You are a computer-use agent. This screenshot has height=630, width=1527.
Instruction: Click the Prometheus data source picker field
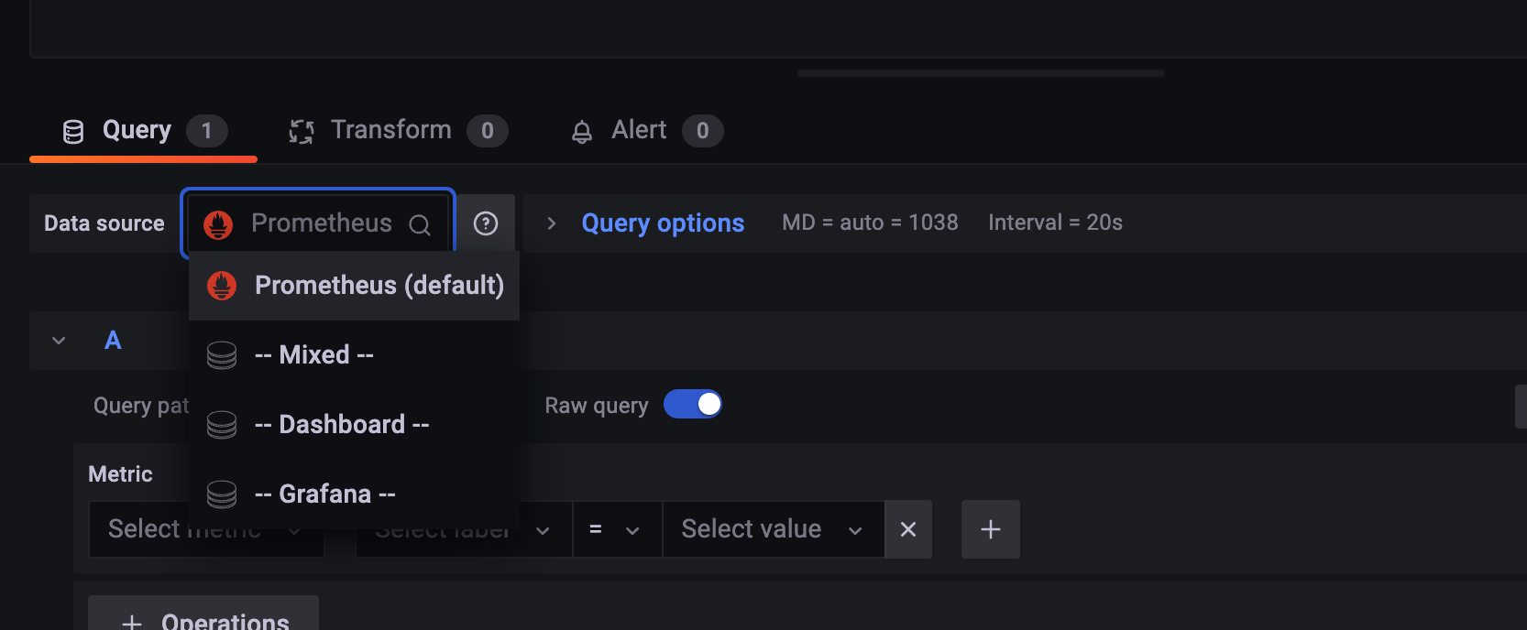tap(318, 223)
